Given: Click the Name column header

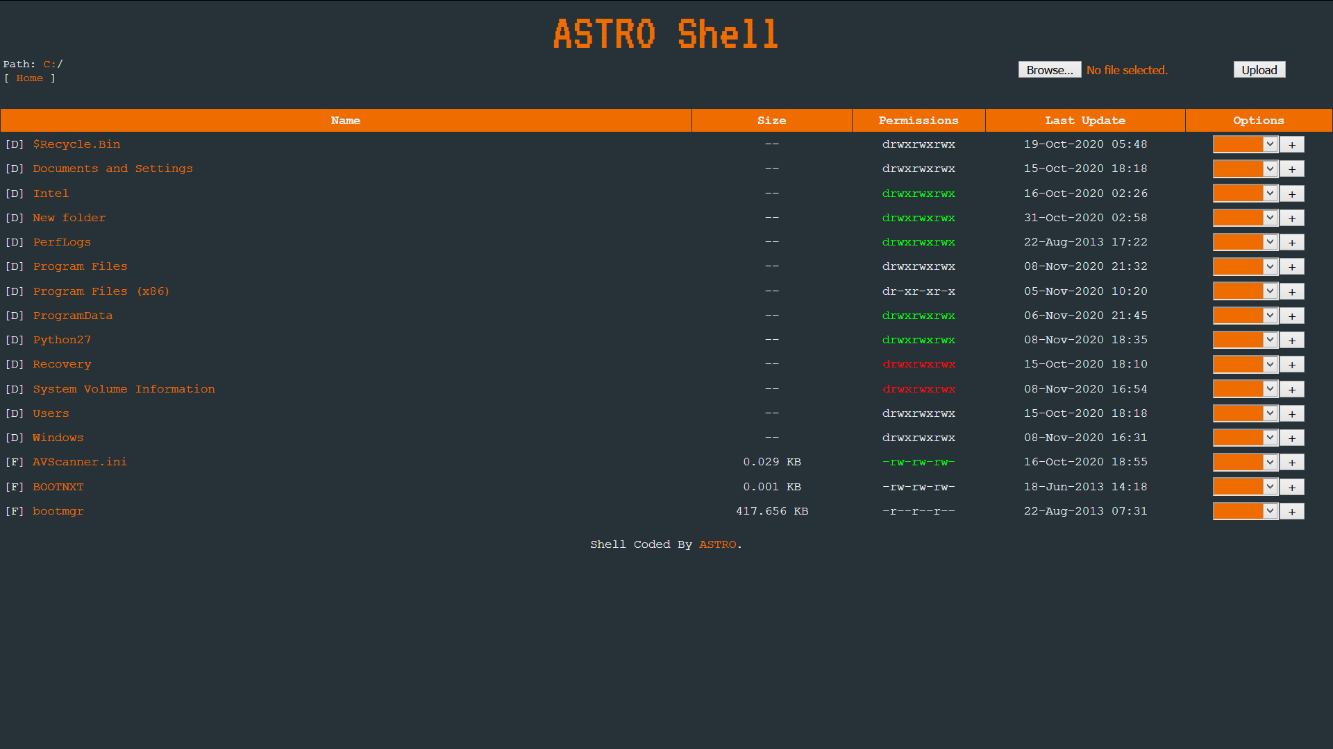Looking at the screenshot, I should pos(345,120).
